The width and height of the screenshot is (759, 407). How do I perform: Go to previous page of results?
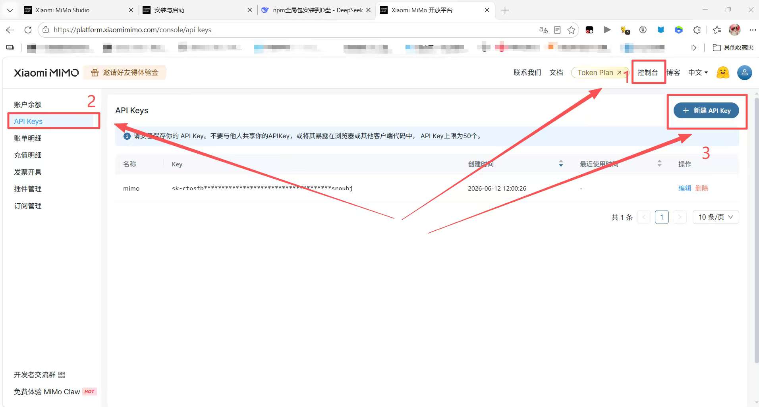644,217
